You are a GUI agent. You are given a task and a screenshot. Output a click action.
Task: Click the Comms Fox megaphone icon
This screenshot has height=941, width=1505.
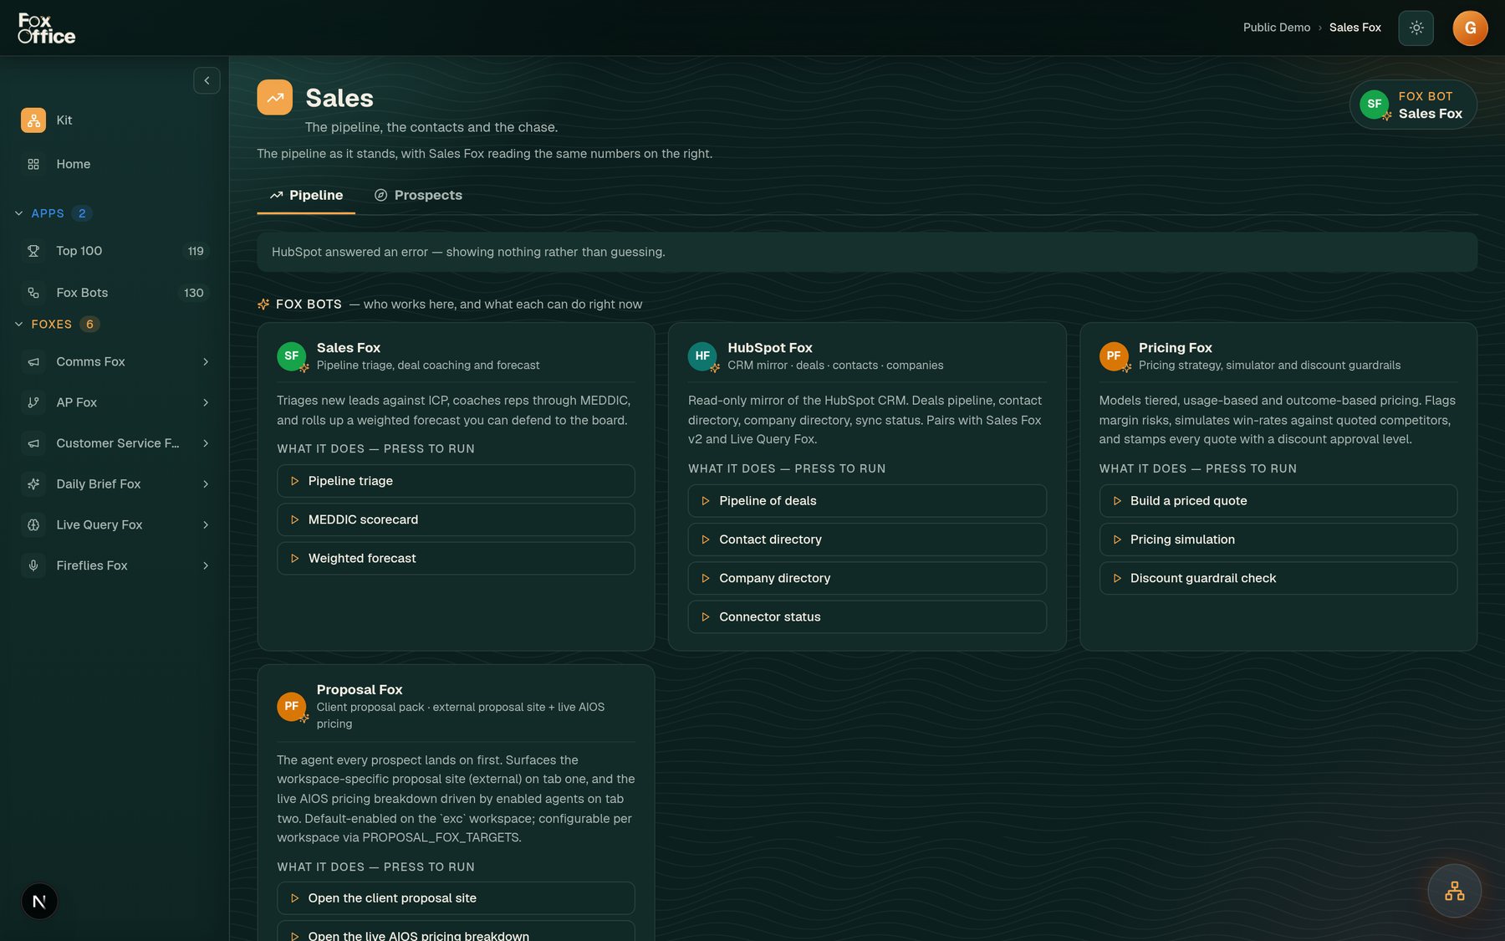coord(33,362)
